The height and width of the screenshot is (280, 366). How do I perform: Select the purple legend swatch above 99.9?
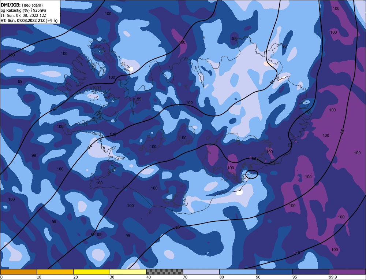(347, 272)
